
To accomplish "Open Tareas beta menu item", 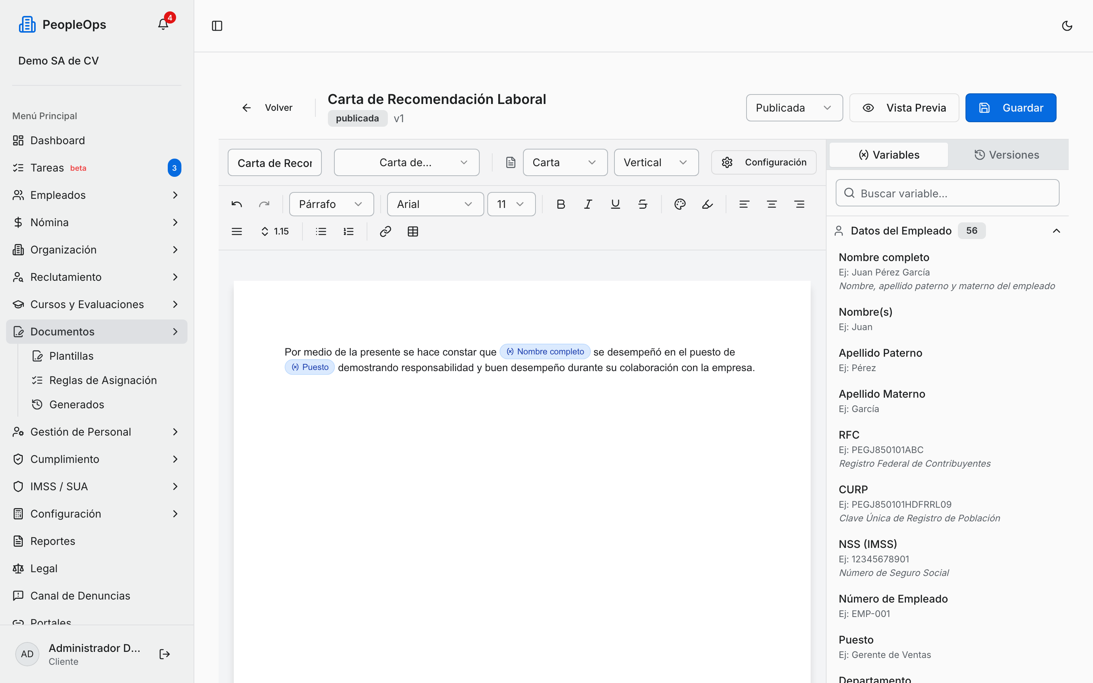I will click(97, 168).
